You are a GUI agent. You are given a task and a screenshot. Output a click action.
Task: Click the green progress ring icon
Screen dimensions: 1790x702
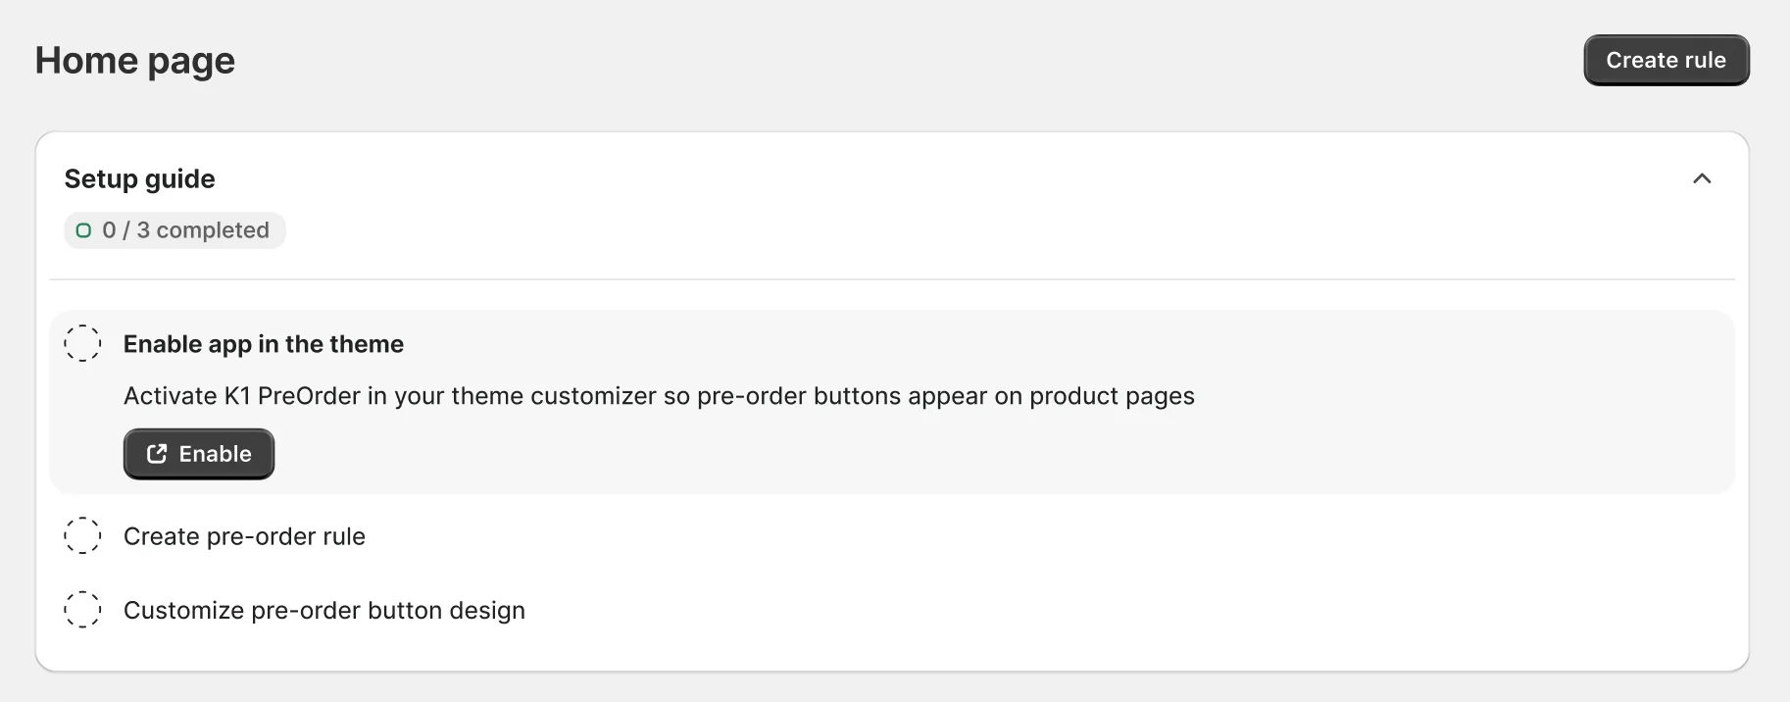point(84,230)
